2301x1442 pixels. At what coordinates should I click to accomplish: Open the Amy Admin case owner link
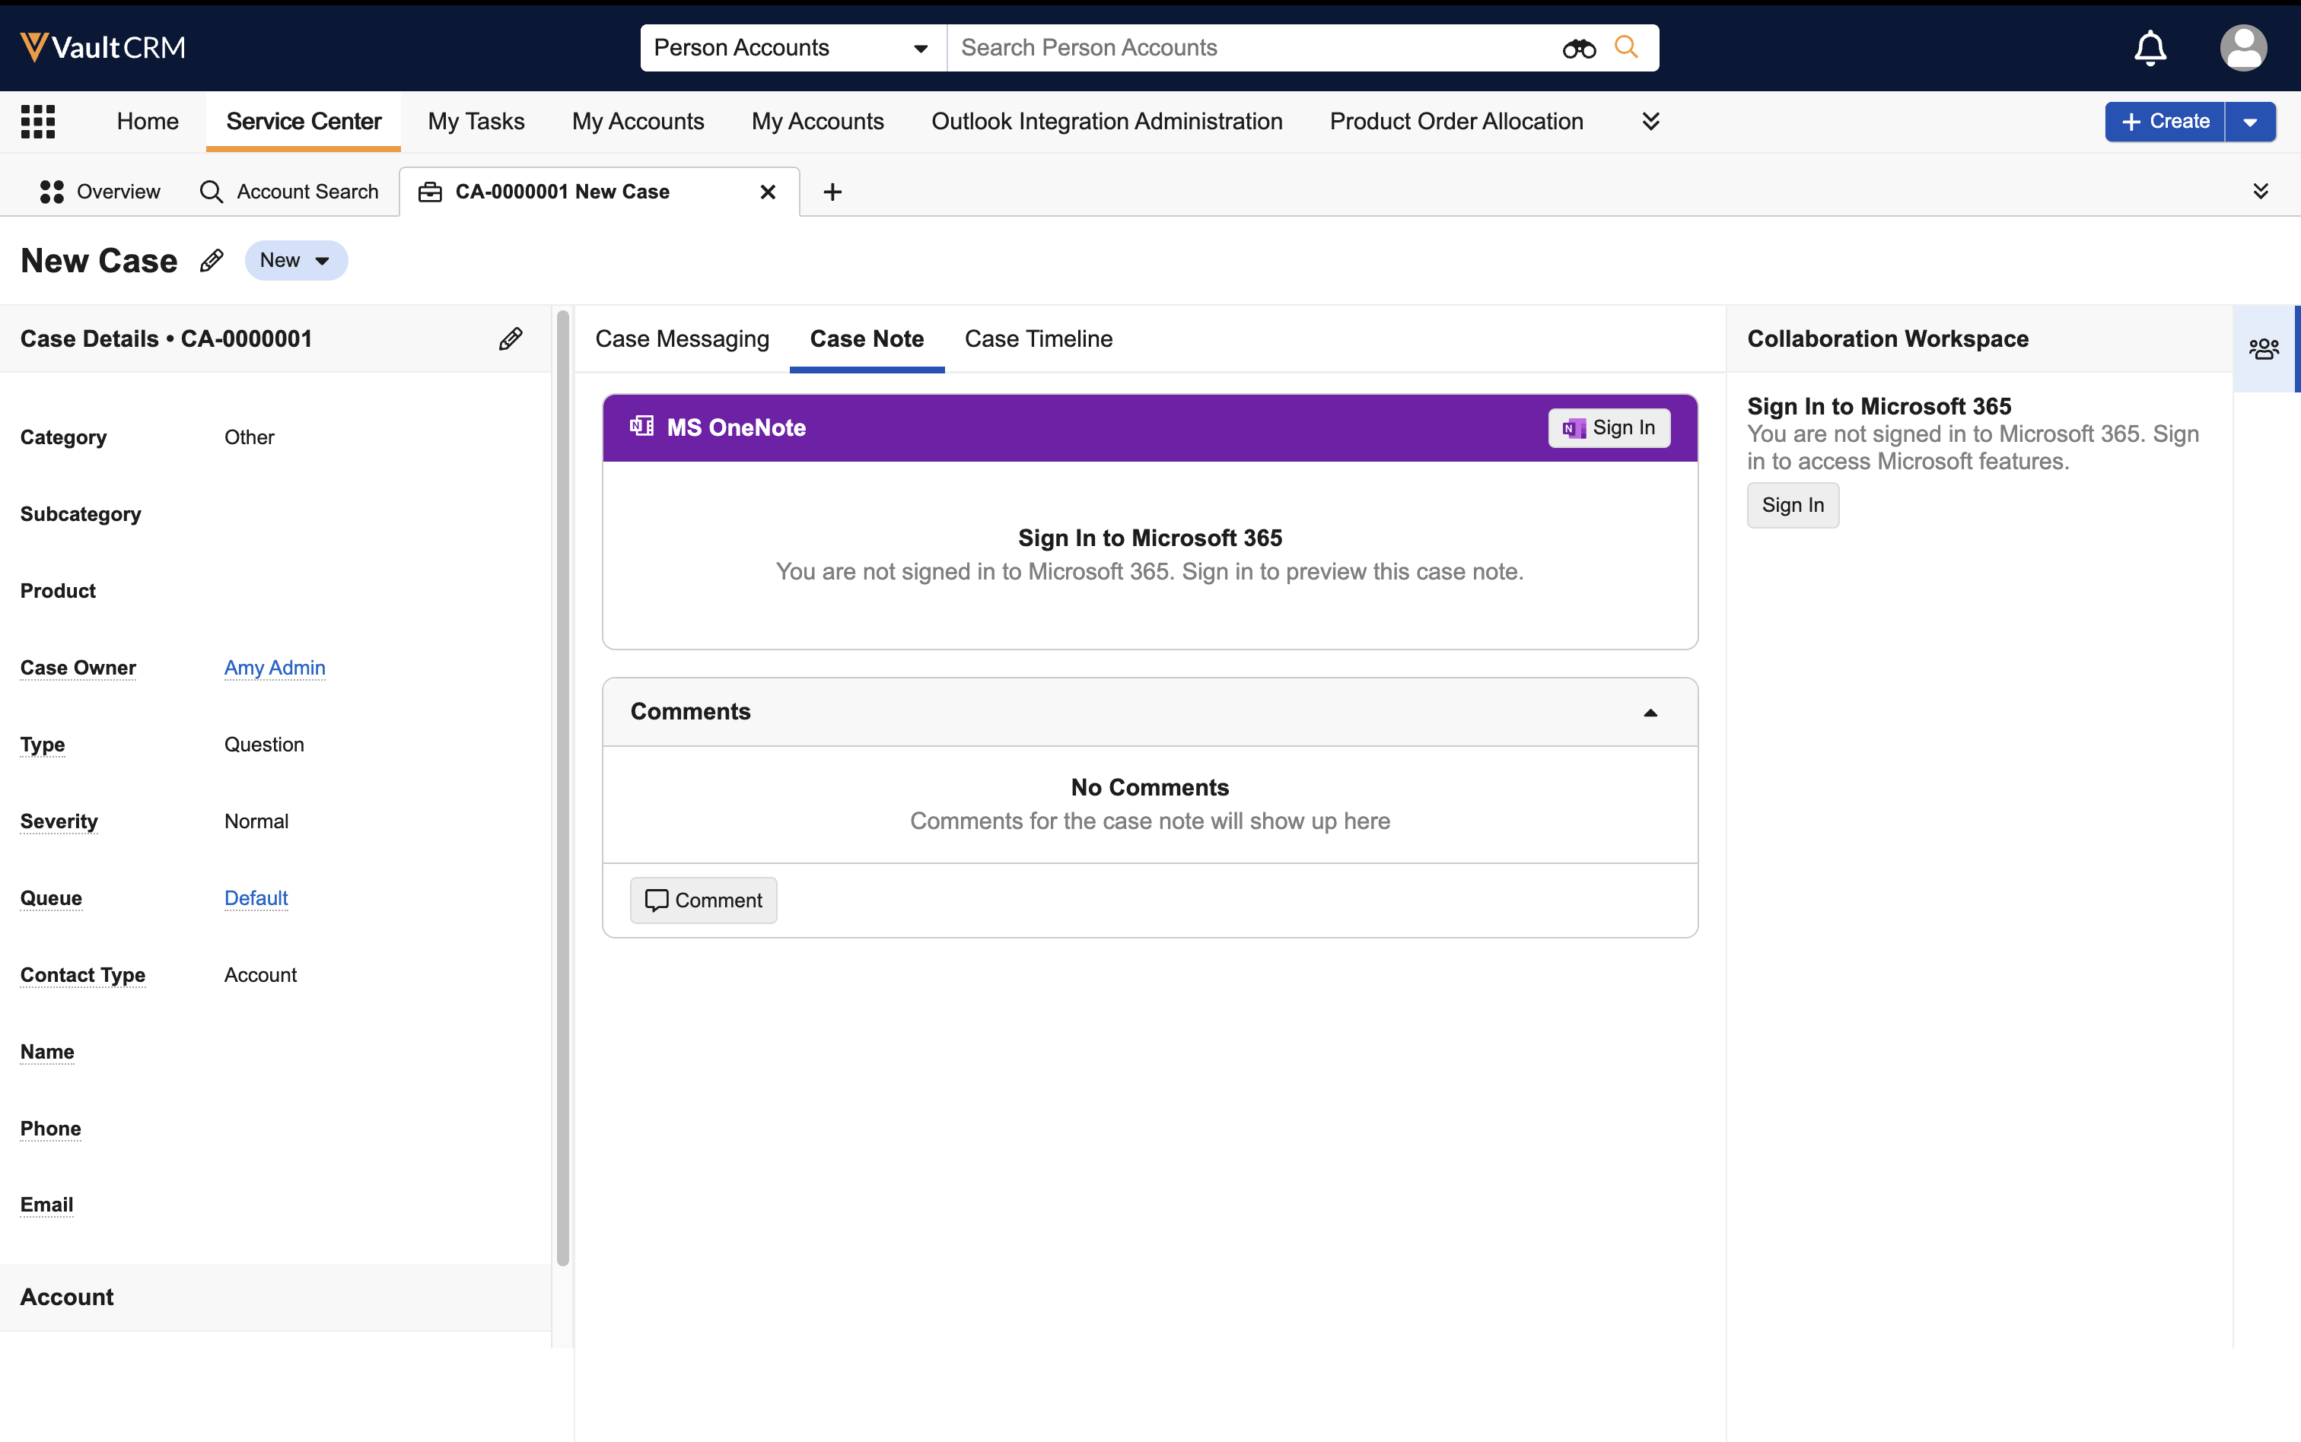[x=275, y=668]
